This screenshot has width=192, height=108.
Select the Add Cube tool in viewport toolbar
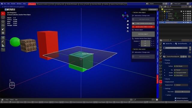point(3,50)
